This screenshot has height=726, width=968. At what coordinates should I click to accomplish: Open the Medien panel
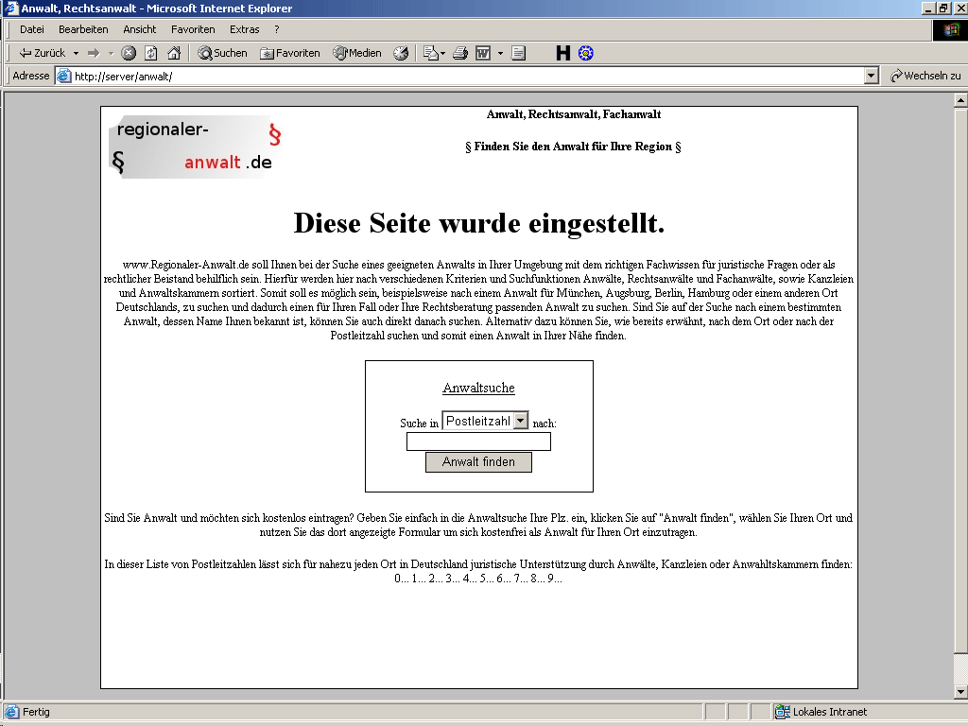(357, 53)
